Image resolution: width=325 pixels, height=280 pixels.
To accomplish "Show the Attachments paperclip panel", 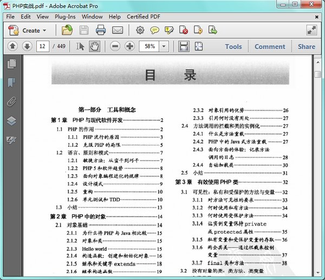I will click(11, 101).
